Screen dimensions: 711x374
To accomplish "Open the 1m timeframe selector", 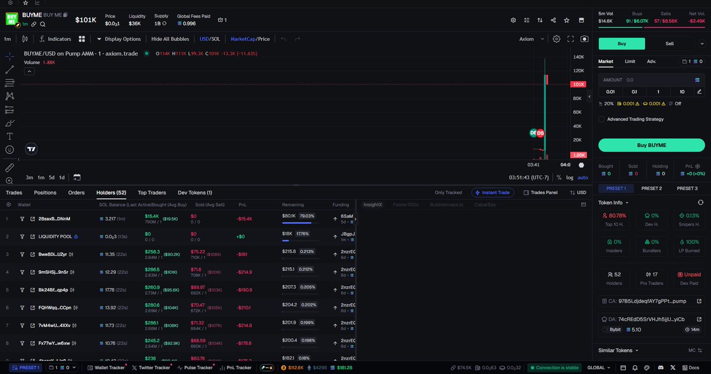I will click(x=8, y=39).
